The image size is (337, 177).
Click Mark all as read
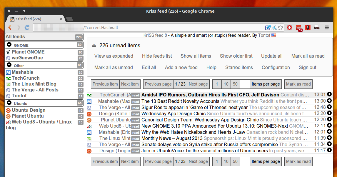pos(308,56)
